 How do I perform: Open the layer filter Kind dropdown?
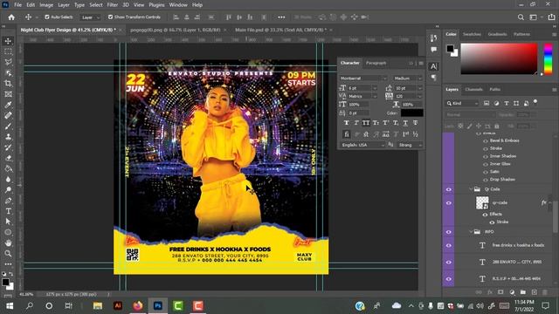(462, 103)
